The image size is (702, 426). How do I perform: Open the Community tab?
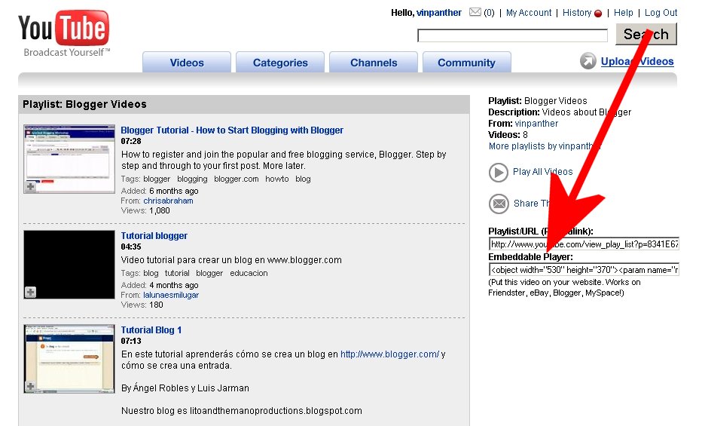(466, 63)
